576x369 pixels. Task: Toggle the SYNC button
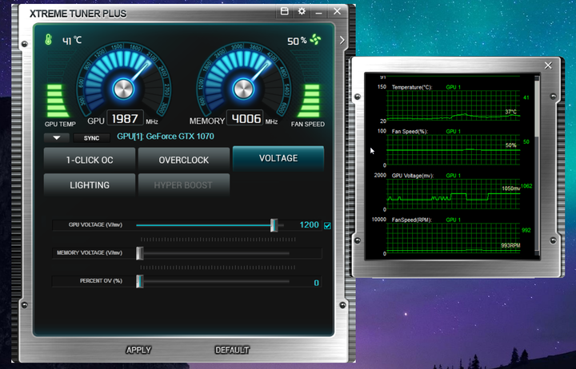click(x=91, y=138)
